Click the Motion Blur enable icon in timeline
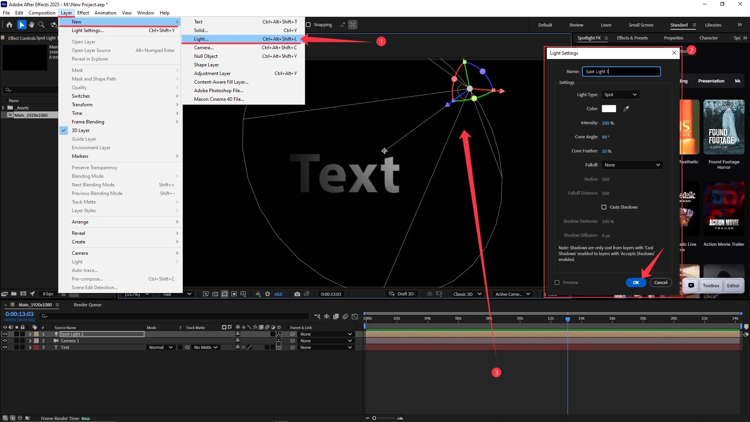This screenshot has height=422, width=750. 345,316
